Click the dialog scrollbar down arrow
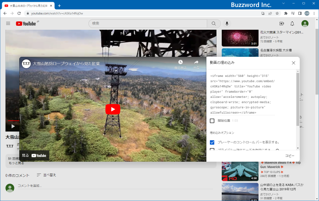The image size is (319, 201). click(298, 148)
